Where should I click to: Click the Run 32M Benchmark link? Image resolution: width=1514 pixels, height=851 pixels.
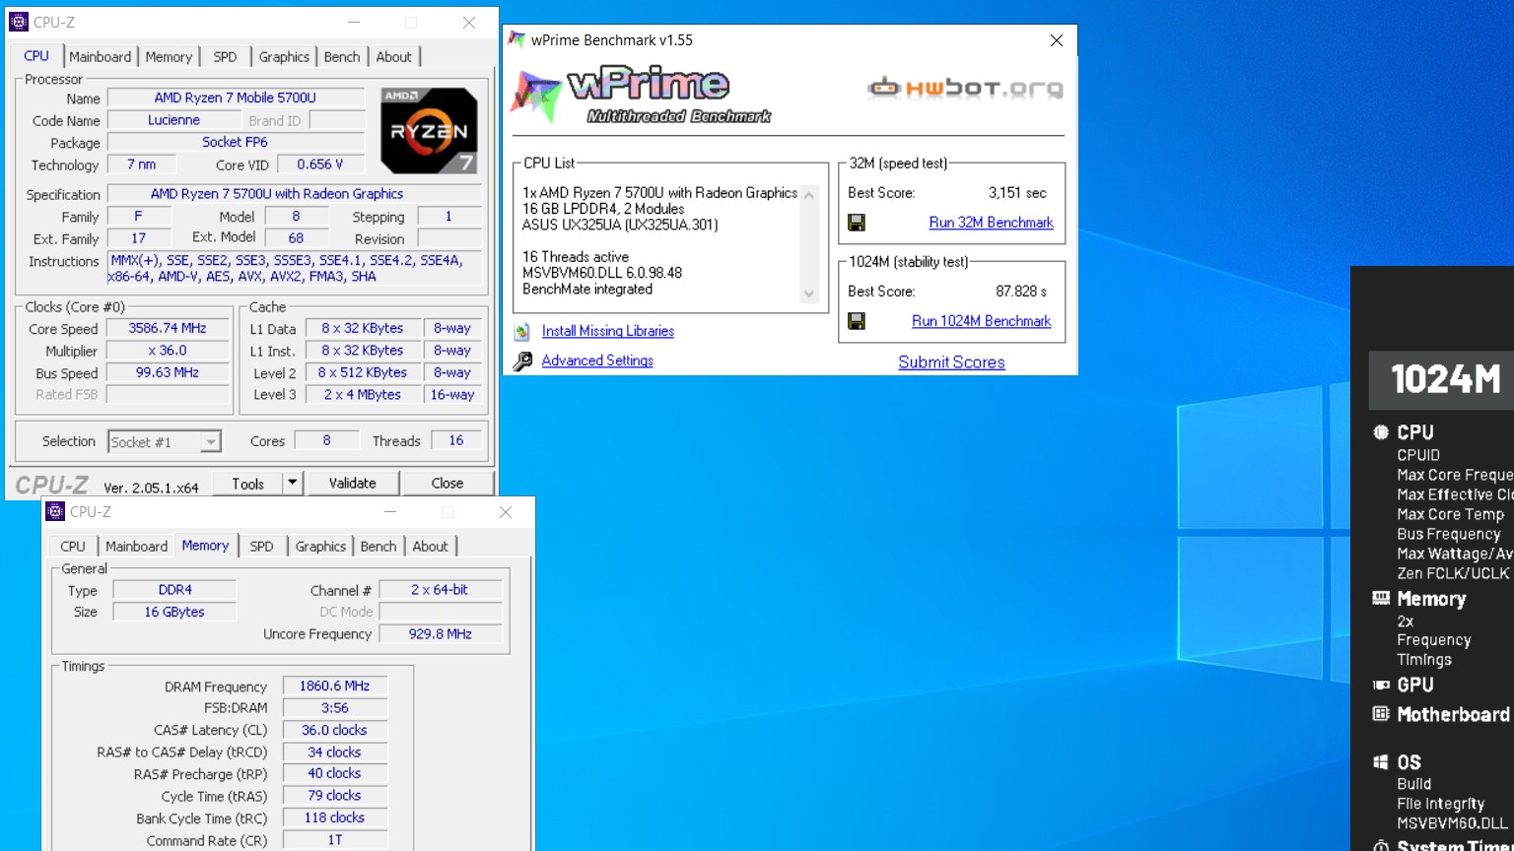click(x=992, y=223)
